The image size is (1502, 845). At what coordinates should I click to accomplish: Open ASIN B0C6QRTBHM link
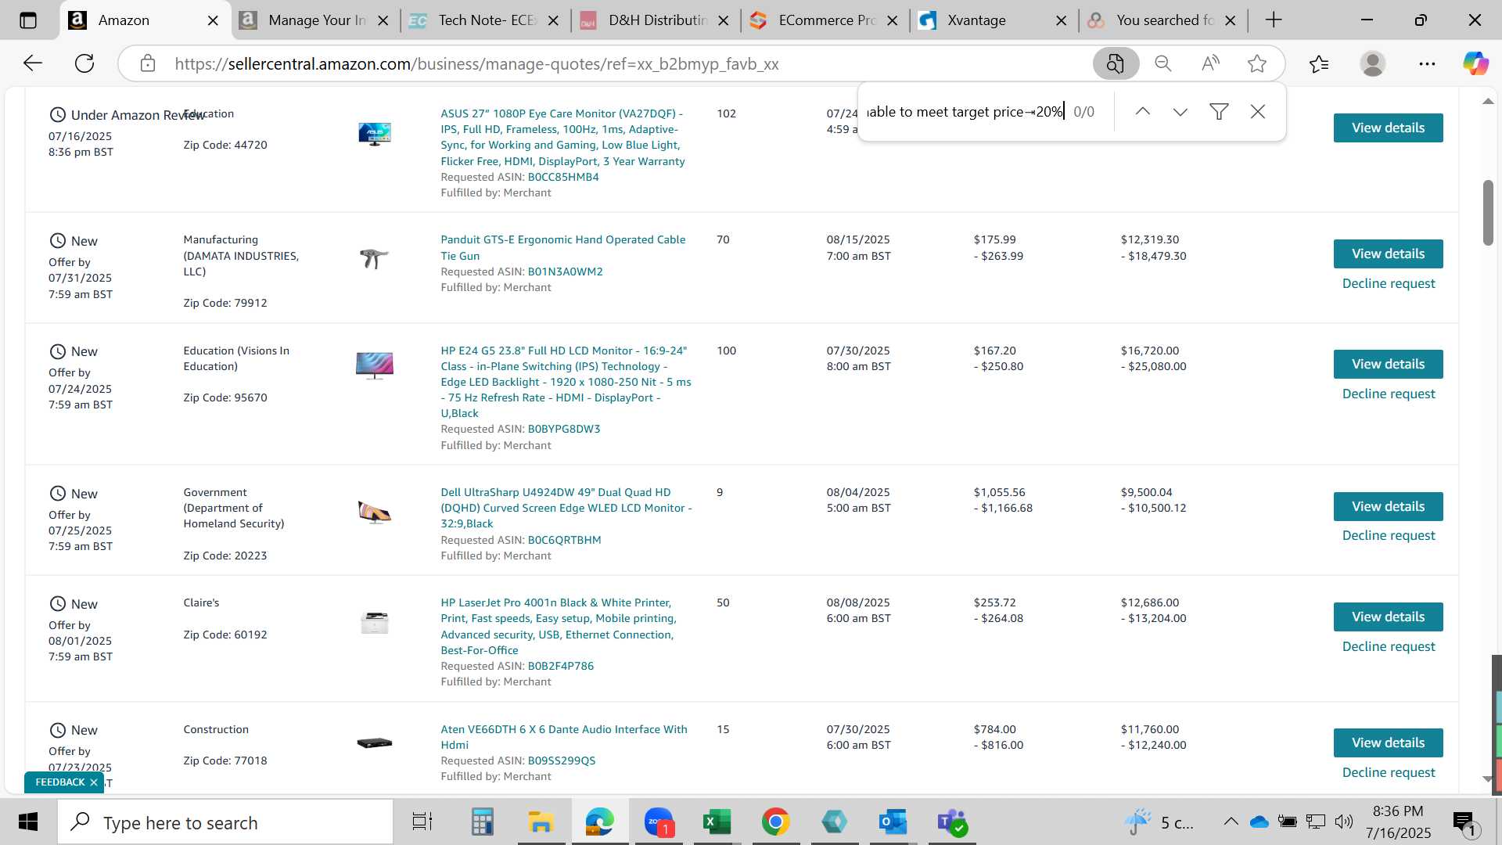(564, 540)
